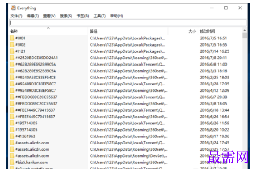The width and height of the screenshot is (257, 171).
Task: Focus the Everything search input box
Action: [128, 23]
